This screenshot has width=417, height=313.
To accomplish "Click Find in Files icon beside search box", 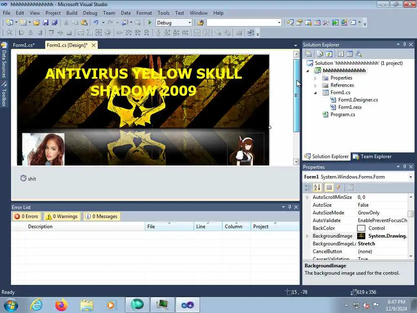I will [x=201, y=23].
